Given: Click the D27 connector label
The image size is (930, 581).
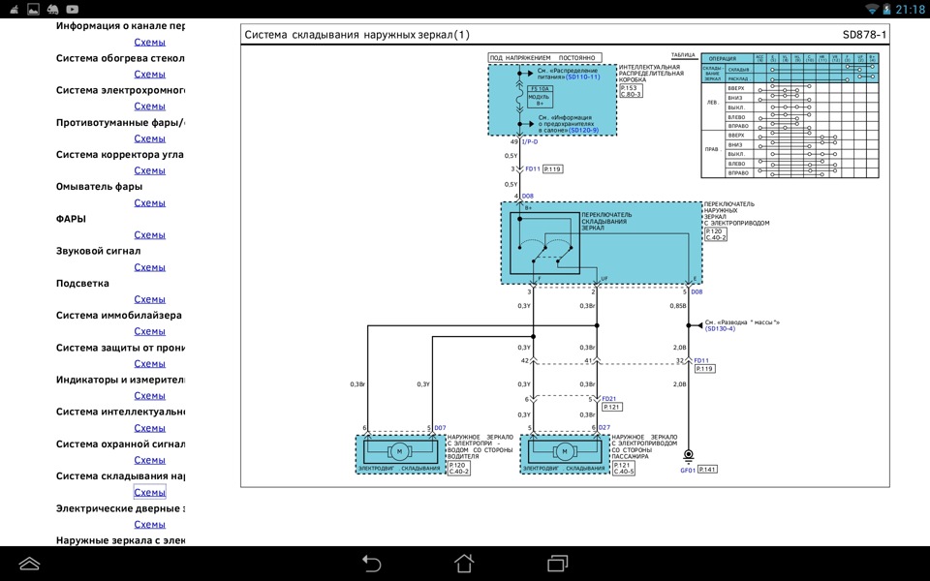Looking at the screenshot, I should coord(604,427).
